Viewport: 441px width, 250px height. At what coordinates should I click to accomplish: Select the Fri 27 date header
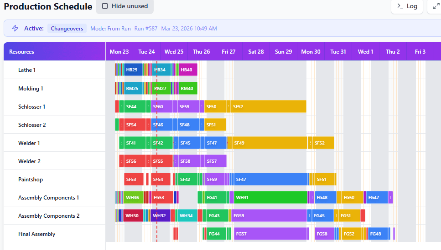(x=228, y=51)
